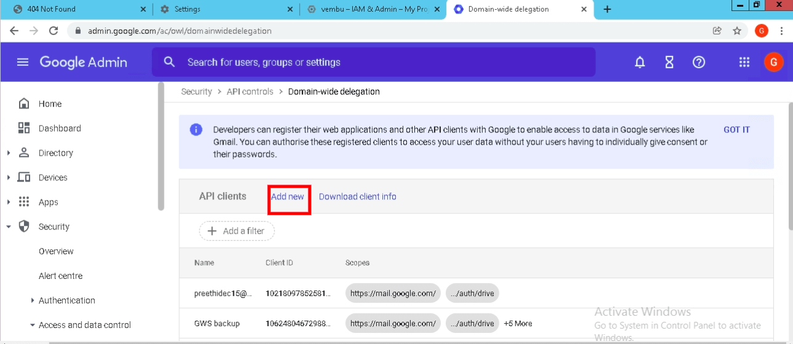Click the share page icon in address bar

click(x=717, y=31)
